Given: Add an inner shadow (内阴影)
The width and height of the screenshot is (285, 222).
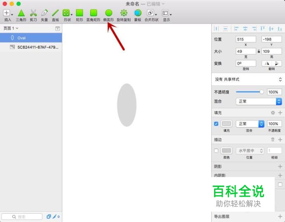Looking at the screenshot, I should (280, 175).
